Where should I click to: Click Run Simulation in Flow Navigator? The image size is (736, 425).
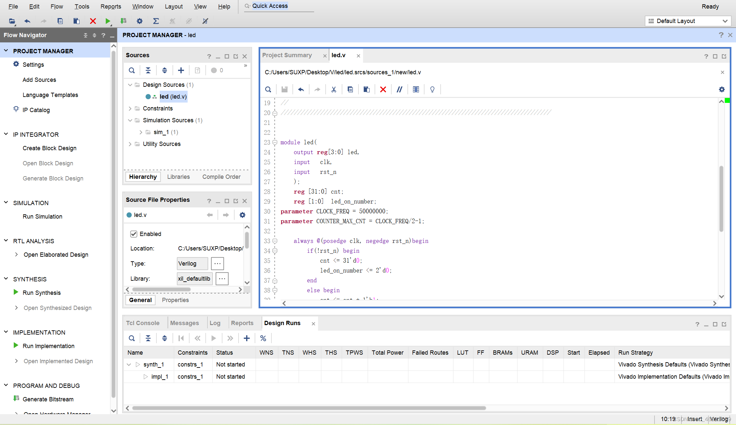coord(42,217)
